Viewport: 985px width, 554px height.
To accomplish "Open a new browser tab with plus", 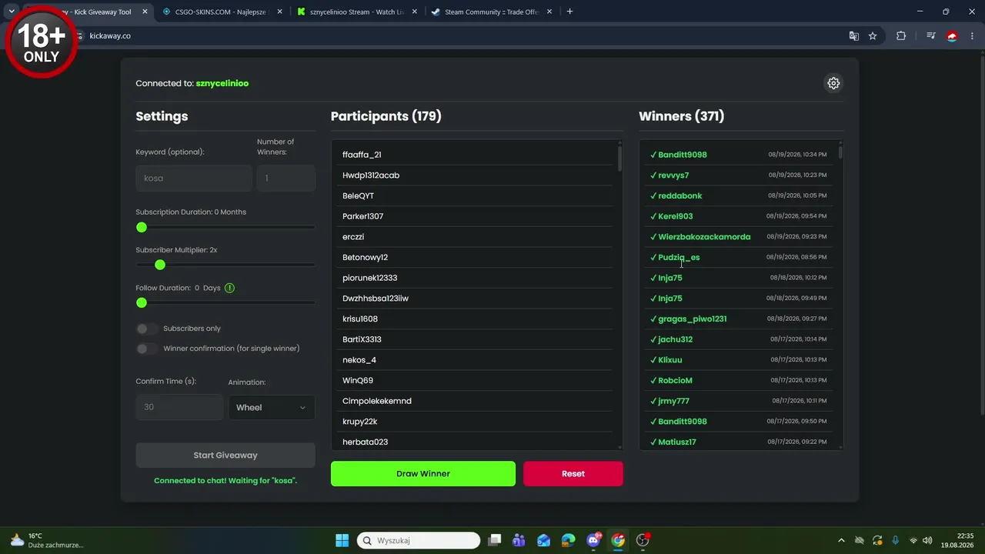I will [569, 12].
